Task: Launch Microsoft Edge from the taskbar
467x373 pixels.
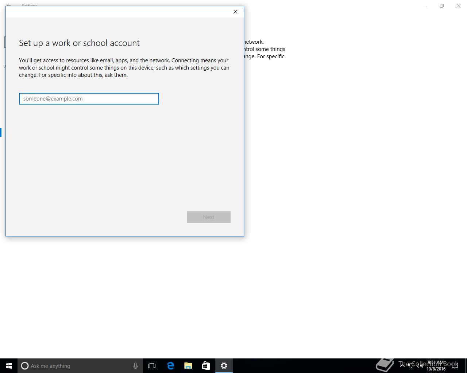Action: 170,366
